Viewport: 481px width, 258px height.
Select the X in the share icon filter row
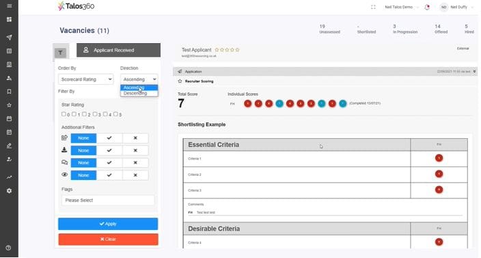(135, 138)
